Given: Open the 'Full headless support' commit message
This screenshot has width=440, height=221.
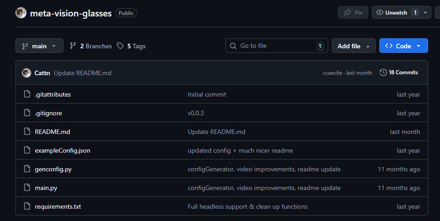Looking at the screenshot, I should point(247,206).
